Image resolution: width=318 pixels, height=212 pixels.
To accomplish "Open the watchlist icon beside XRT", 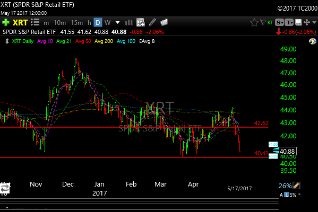I will [35, 22].
